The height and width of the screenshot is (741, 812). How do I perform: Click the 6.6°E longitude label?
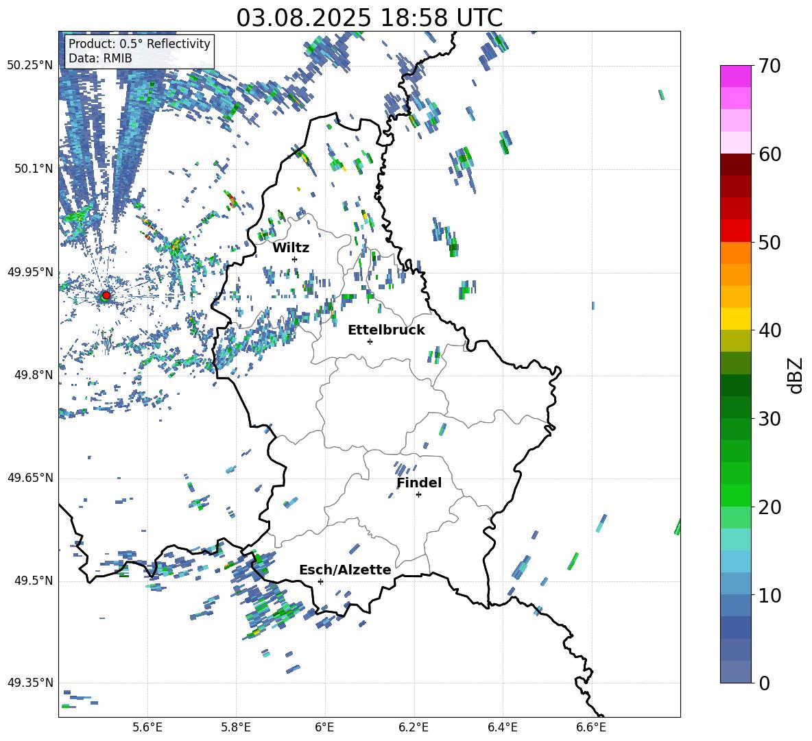tap(591, 727)
